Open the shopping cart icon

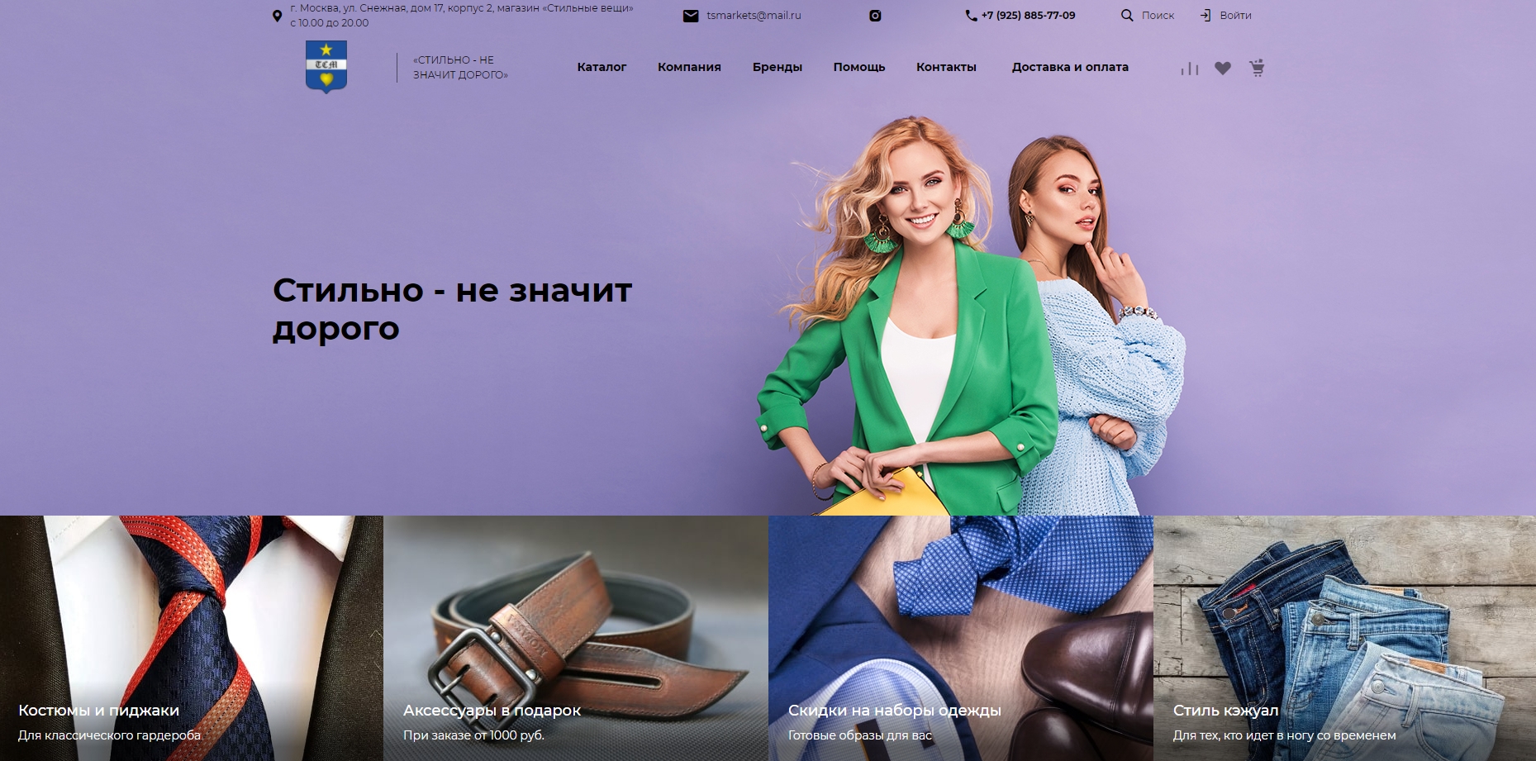click(1257, 68)
